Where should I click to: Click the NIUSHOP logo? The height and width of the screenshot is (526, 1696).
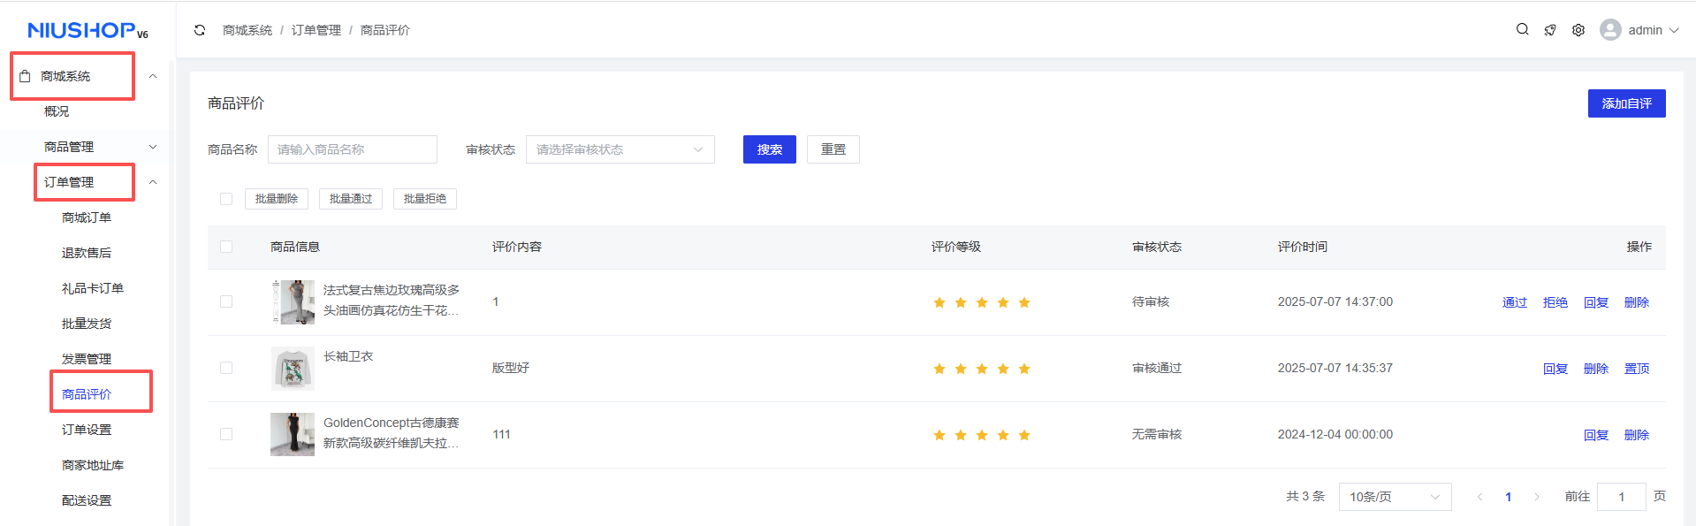click(87, 31)
